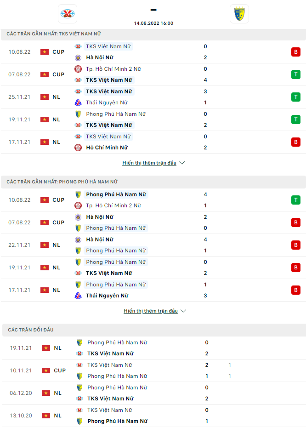Click Vietnam flag beside 19.11.21 TKS match

point(45,120)
